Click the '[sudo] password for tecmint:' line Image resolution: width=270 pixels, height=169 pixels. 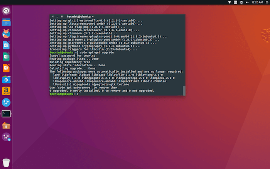[x=73, y=56]
